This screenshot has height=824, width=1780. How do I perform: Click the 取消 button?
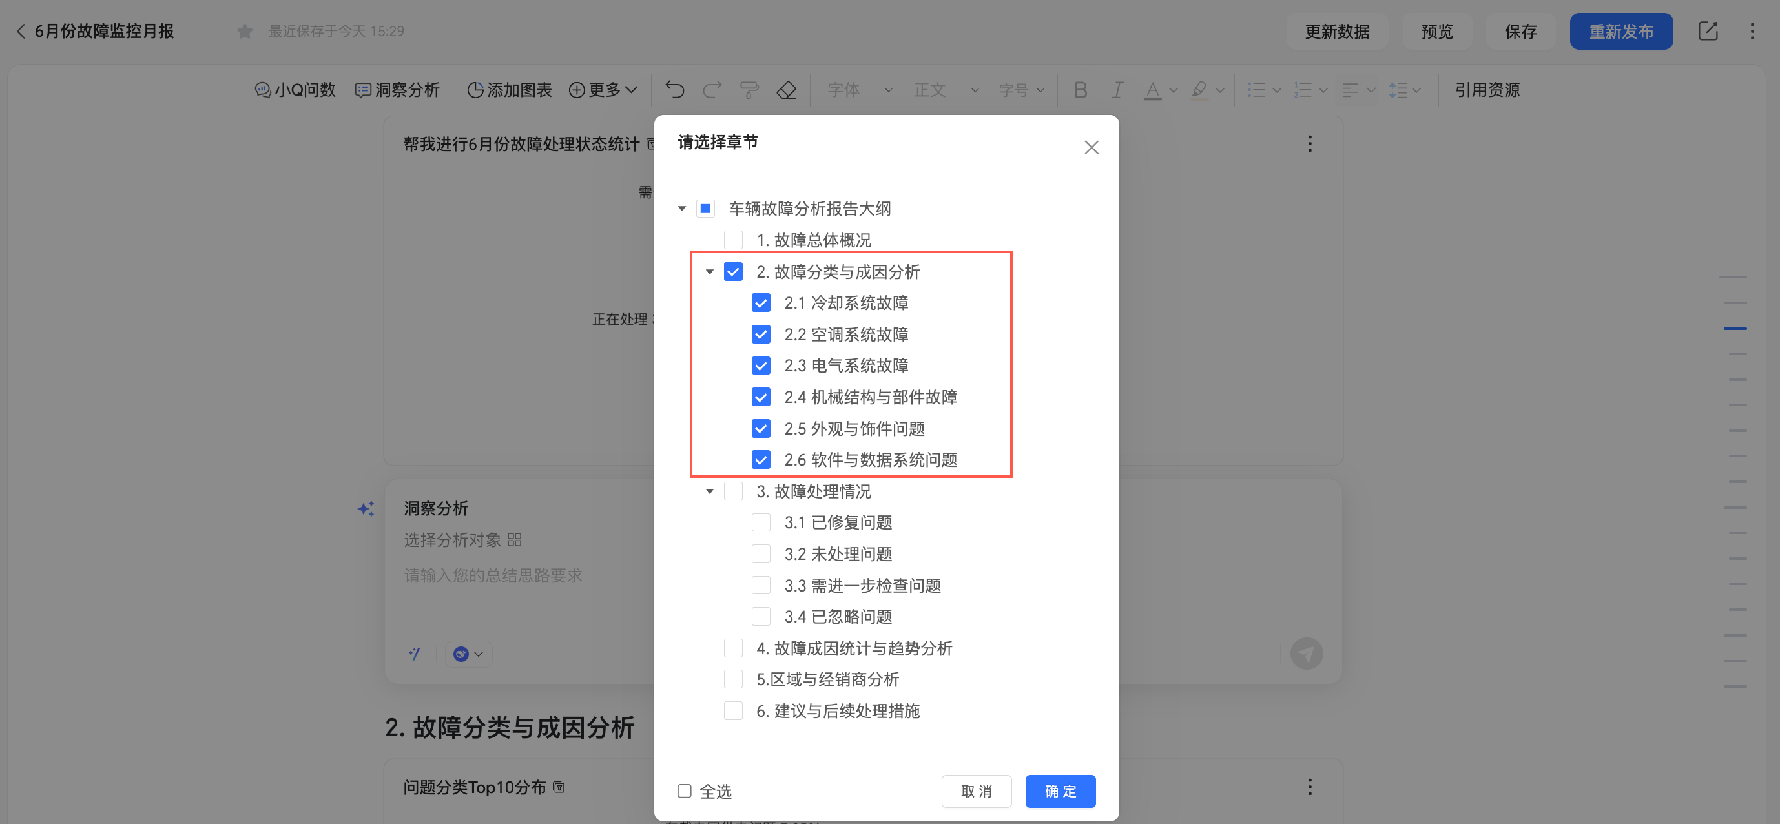[977, 791]
